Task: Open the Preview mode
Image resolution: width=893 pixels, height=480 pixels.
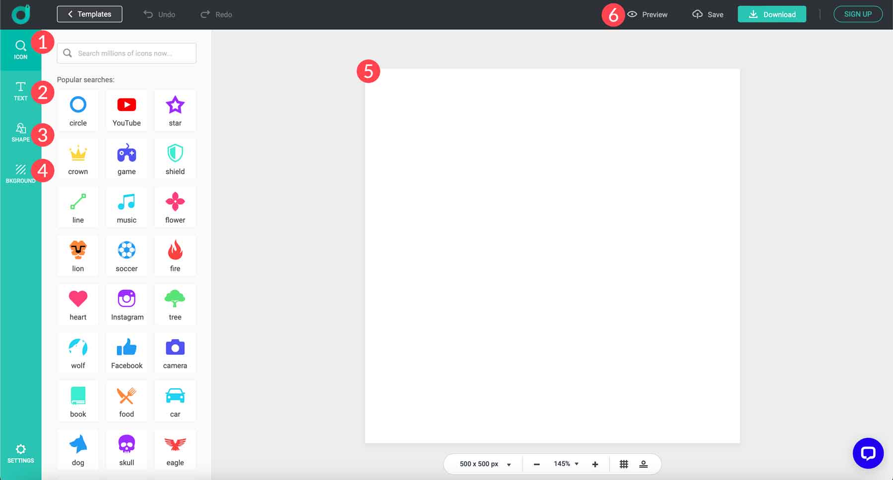Action: pyautogui.click(x=648, y=14)
